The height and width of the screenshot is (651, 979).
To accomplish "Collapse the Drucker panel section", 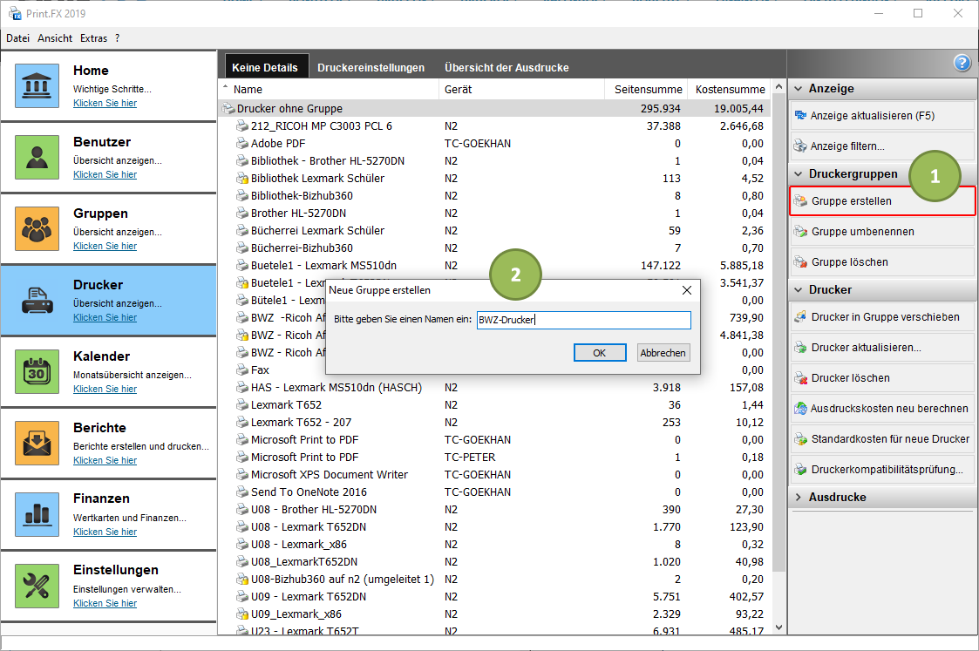I will click(798, 289).
